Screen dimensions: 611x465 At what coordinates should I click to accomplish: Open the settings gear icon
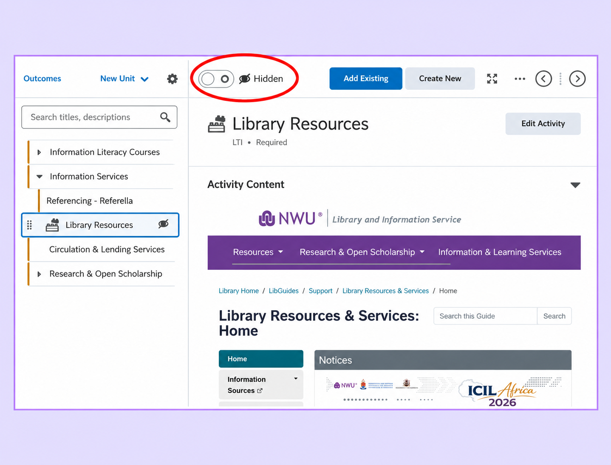point(172,79)
